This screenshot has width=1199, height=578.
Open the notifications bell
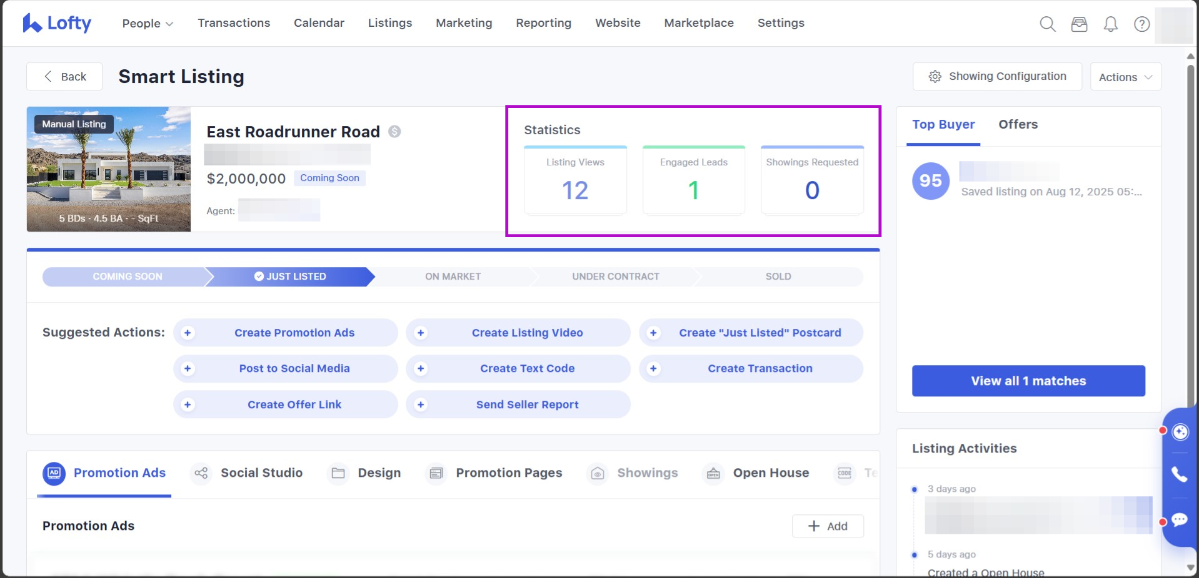1110,24
